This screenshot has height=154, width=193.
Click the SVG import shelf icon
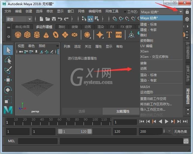pos(119,35)
